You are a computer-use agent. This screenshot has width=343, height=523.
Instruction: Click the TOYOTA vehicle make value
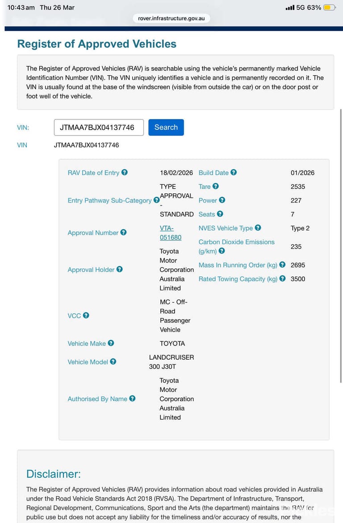pos(172,343)
